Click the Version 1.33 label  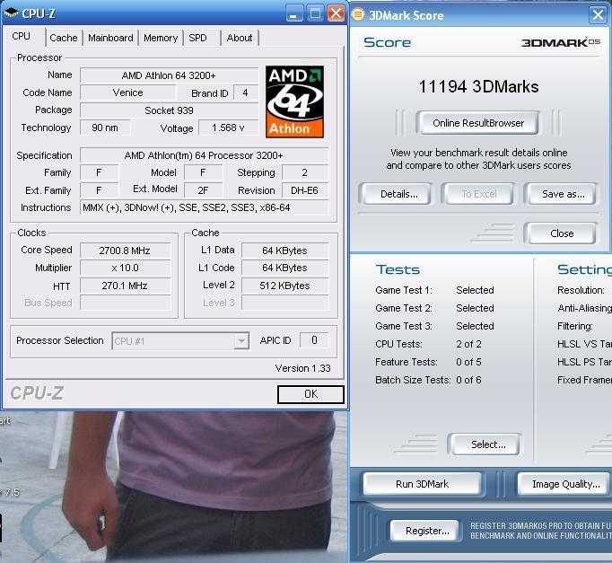(303, 368)
